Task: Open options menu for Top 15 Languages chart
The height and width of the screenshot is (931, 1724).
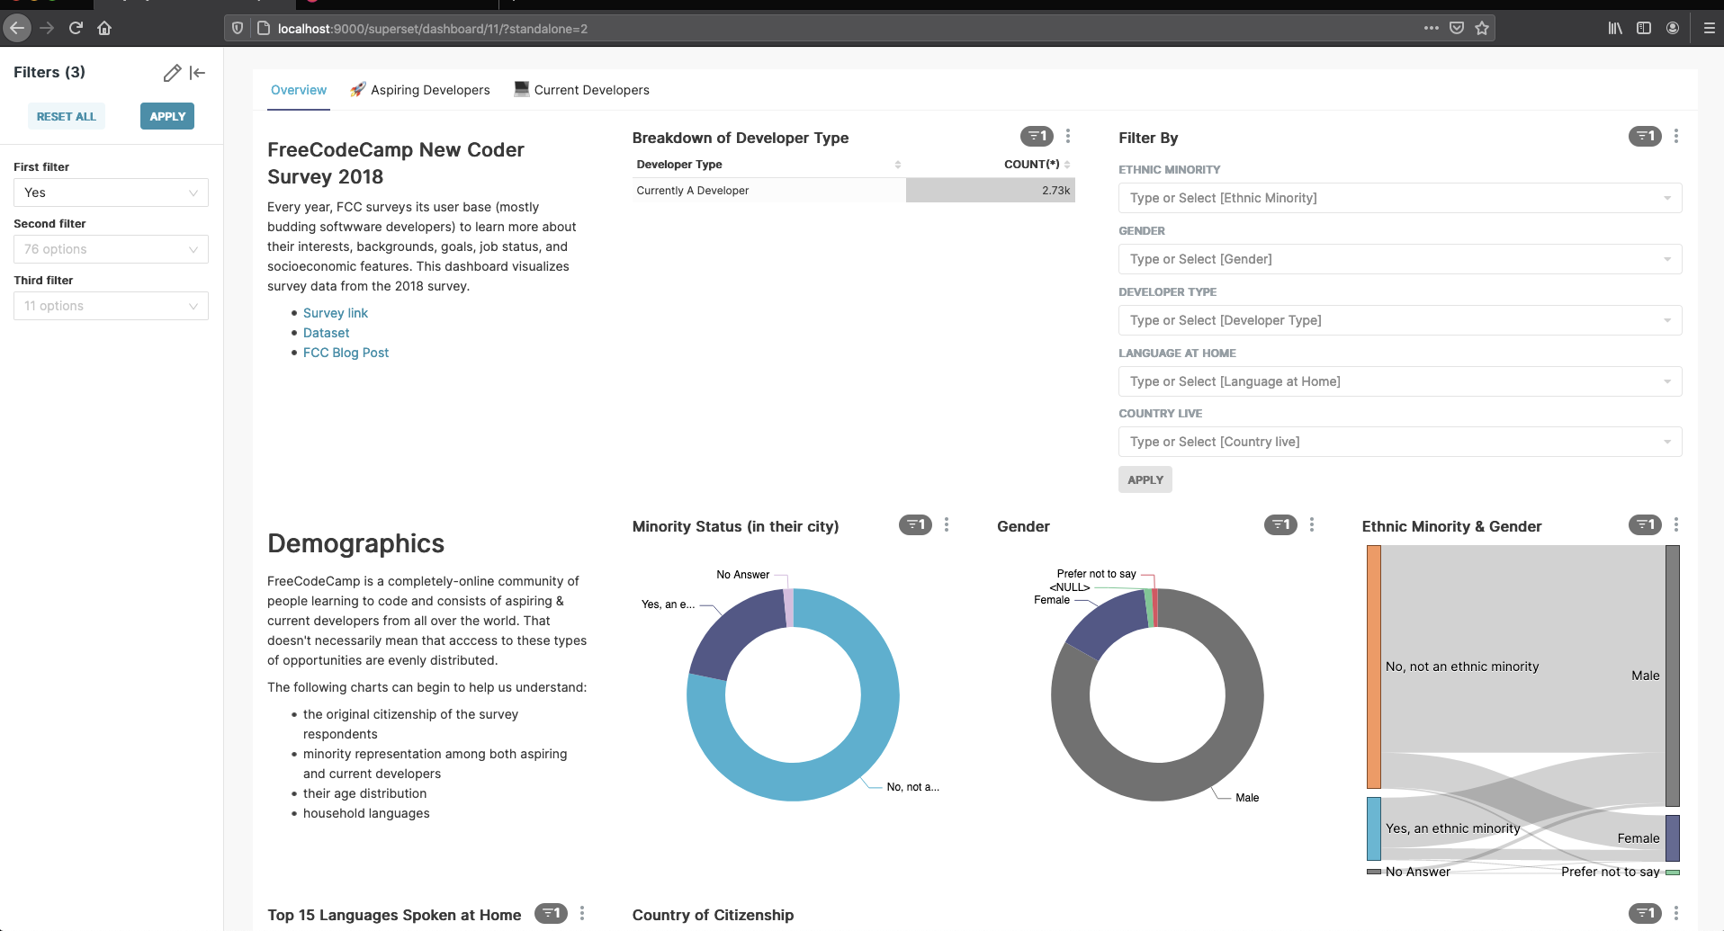Action: 582,913
